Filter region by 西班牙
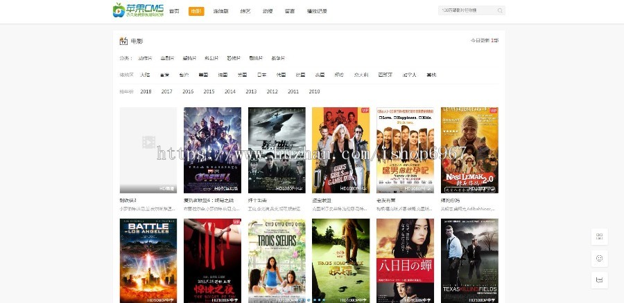 pos(385,75)
